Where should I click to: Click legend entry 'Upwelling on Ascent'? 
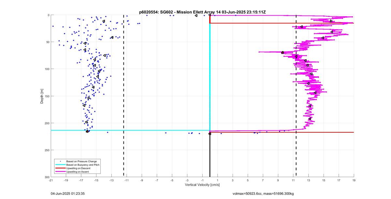point(78,171)
